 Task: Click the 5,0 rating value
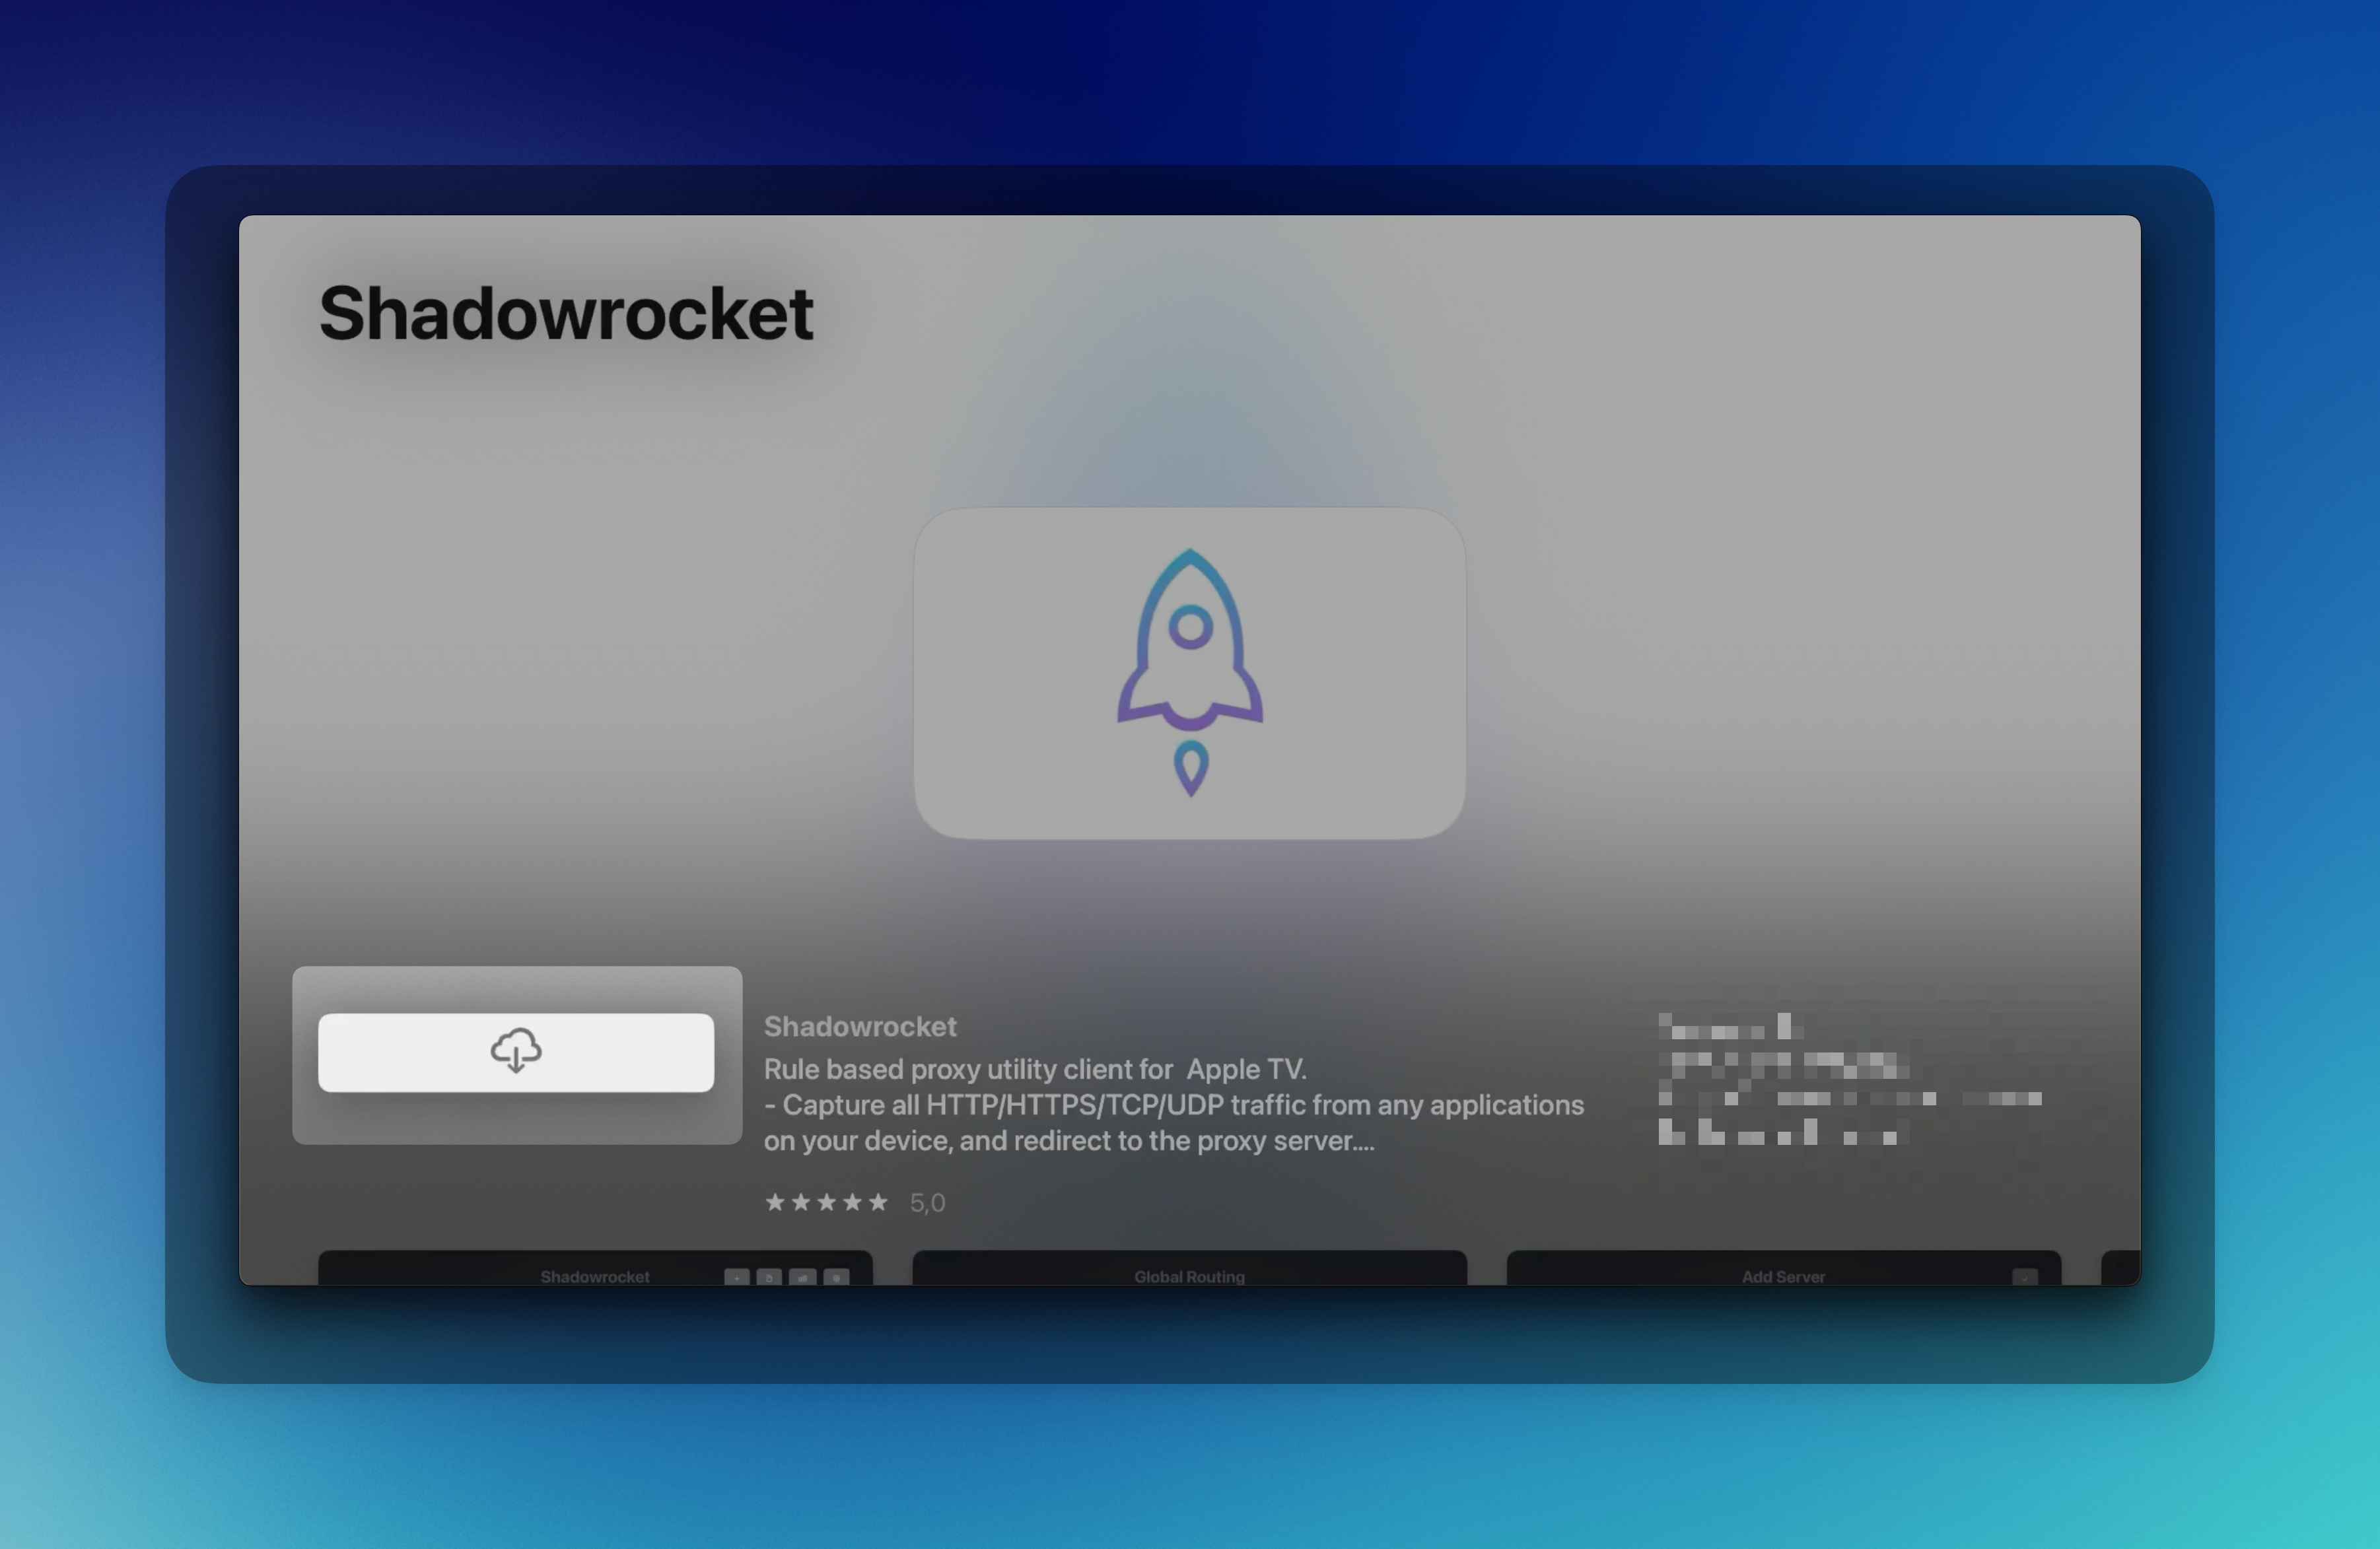[927, 1203]
